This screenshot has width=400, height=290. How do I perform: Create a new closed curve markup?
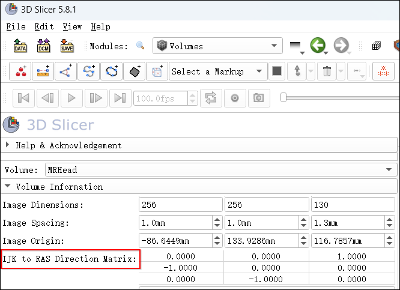(112, 71)
